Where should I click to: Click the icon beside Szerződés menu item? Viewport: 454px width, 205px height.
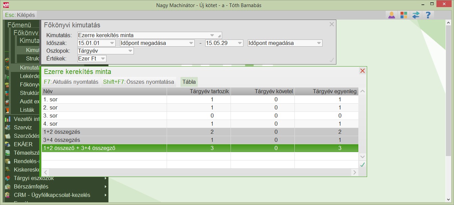[x=8, y=136]
